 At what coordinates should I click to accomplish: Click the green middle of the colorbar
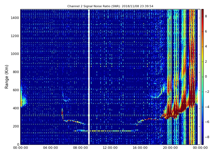(202, 77)
